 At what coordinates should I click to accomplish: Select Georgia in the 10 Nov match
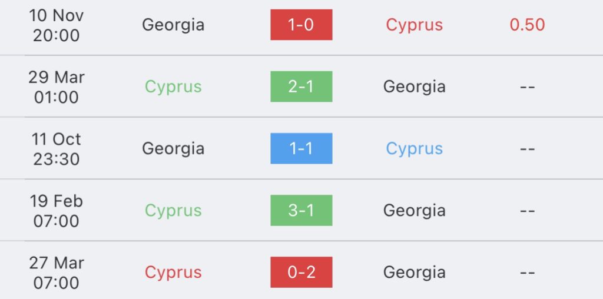[x=173, y=25]
